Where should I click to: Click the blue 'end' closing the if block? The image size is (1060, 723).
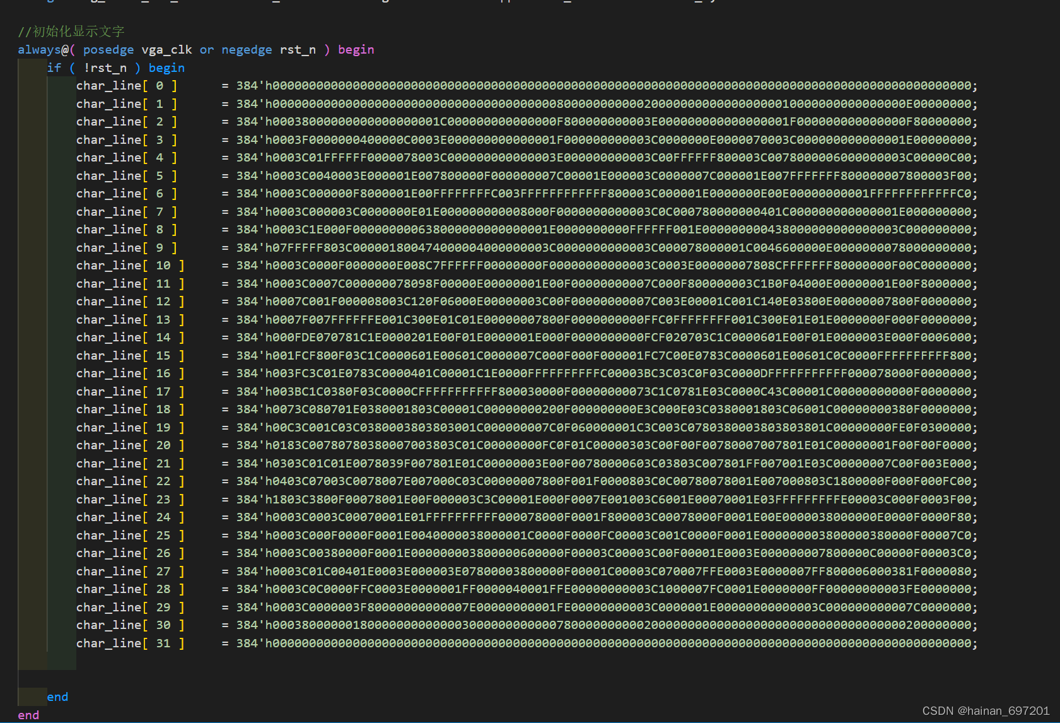tap(57, 697)
